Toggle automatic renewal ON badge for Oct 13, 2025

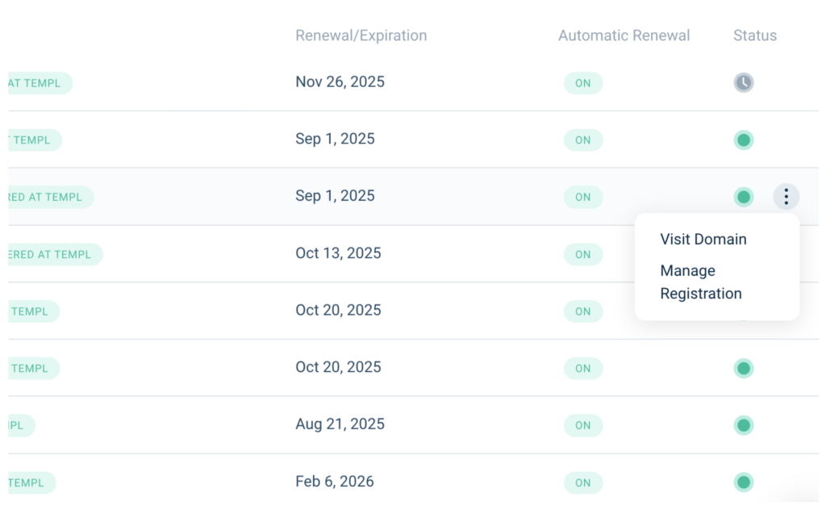pos(582,254)
